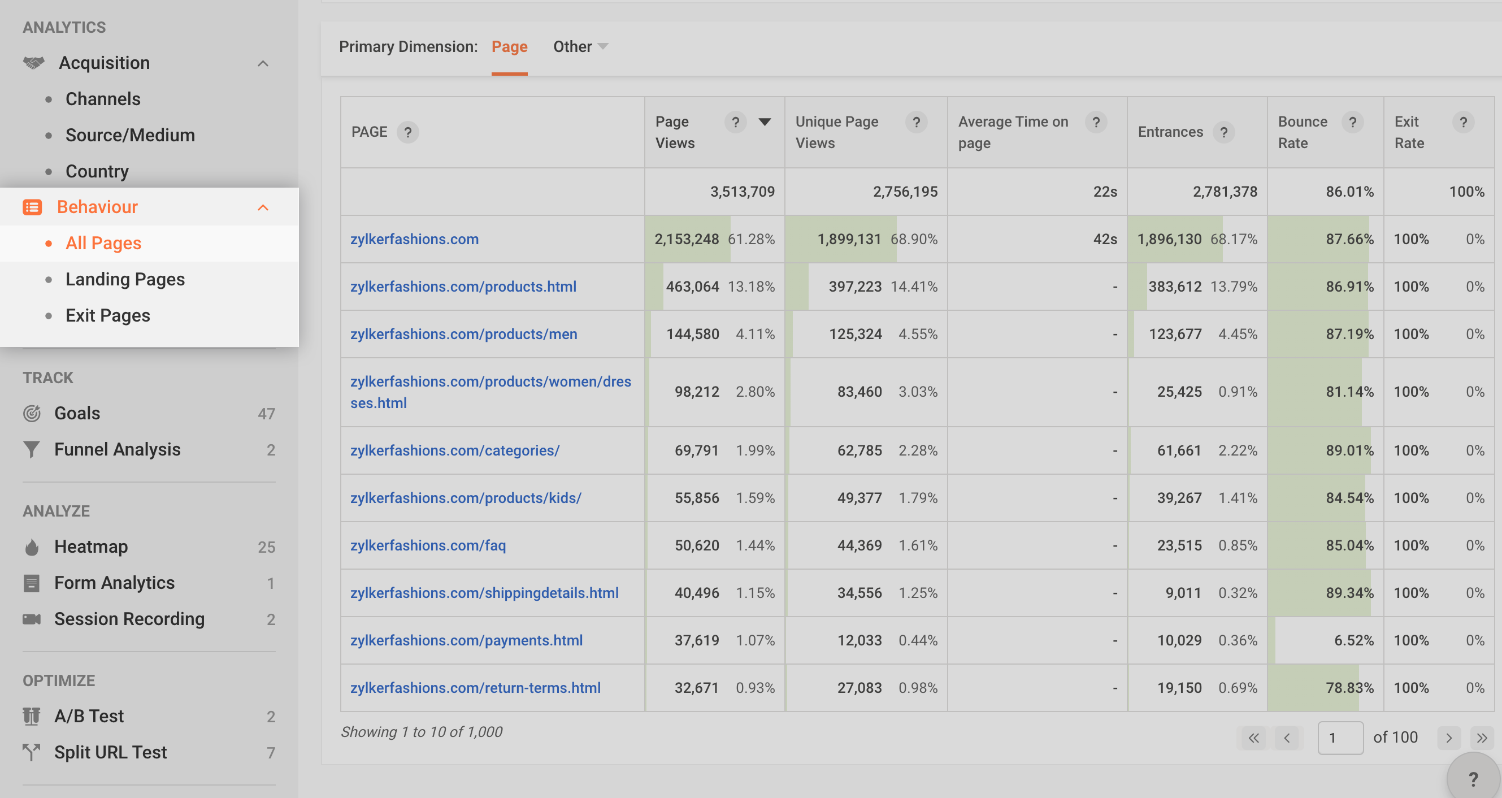Viewport: 1502px width, 798px height.
Task: Open zylkerfashions.com/payments.html link
Action: coord(466,640)
